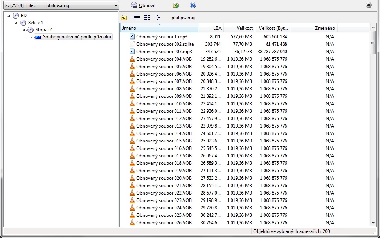Click VLC cone icon of soubor 015.VOB

(132, 141)
